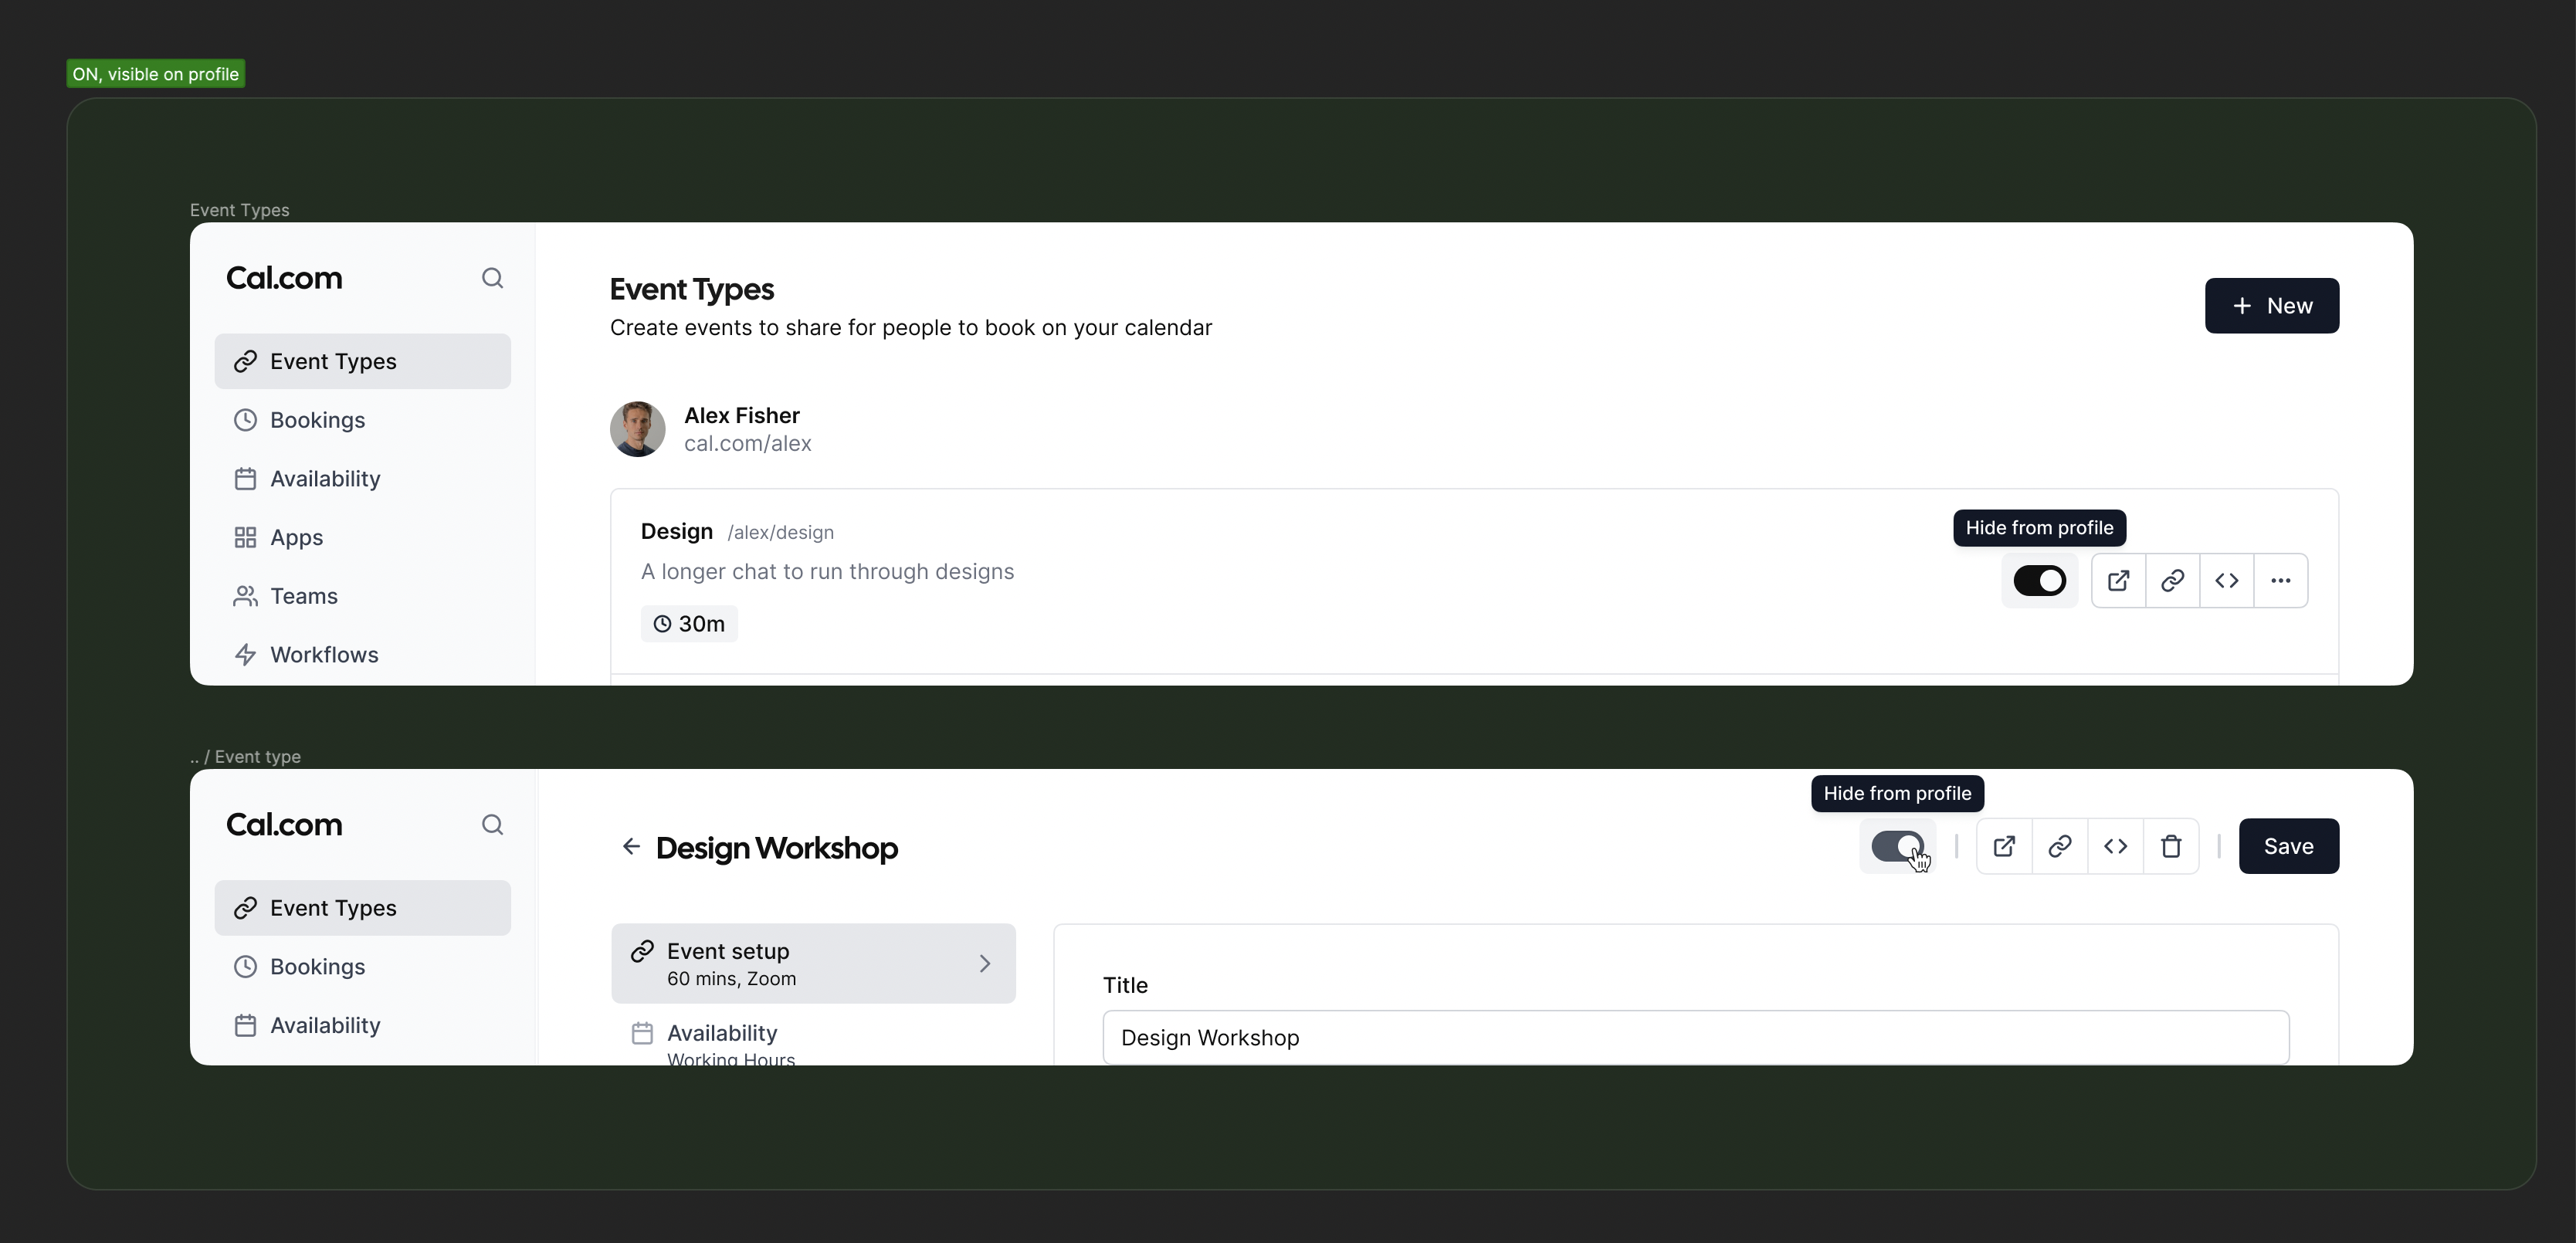Expand the Event setup section chevron
The height and width of the screenshot is (1243, 2576).
click(984, 963)
